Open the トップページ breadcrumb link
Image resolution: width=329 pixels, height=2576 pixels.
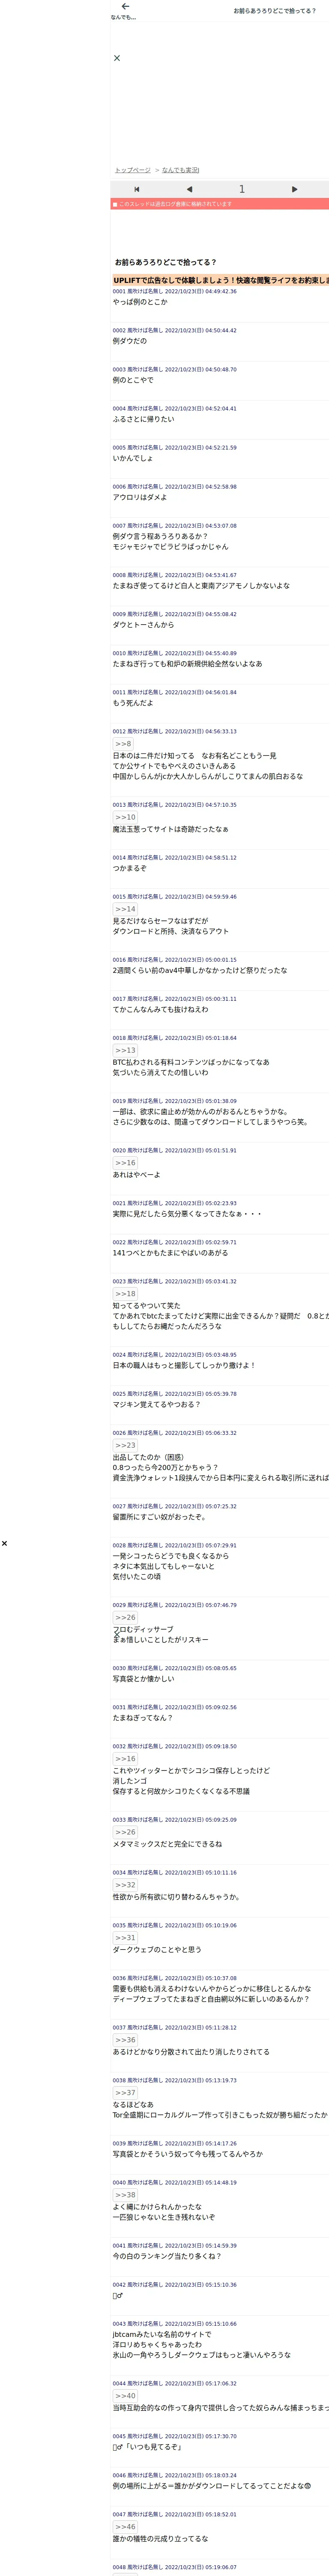click(x=133, y=170)
